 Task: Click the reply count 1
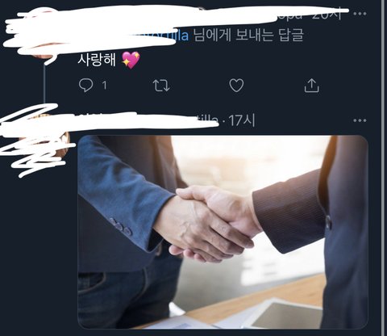tap(104, 86)
